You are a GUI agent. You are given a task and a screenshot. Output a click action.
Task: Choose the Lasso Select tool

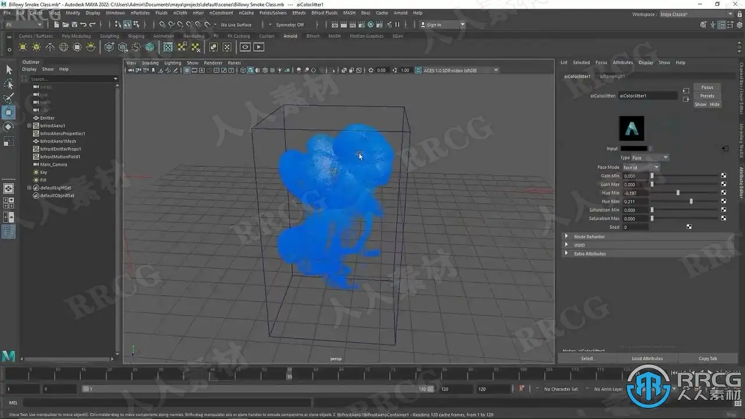[x=9, y=84]
